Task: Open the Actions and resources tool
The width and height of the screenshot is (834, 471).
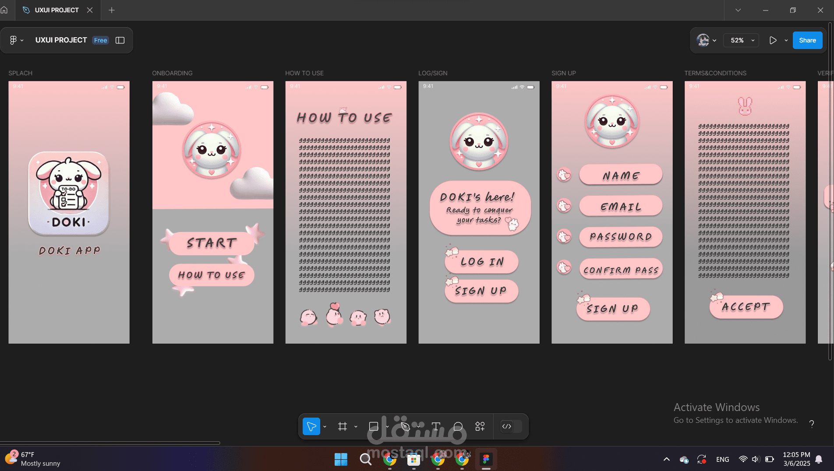Action: (x=480, y=426)
